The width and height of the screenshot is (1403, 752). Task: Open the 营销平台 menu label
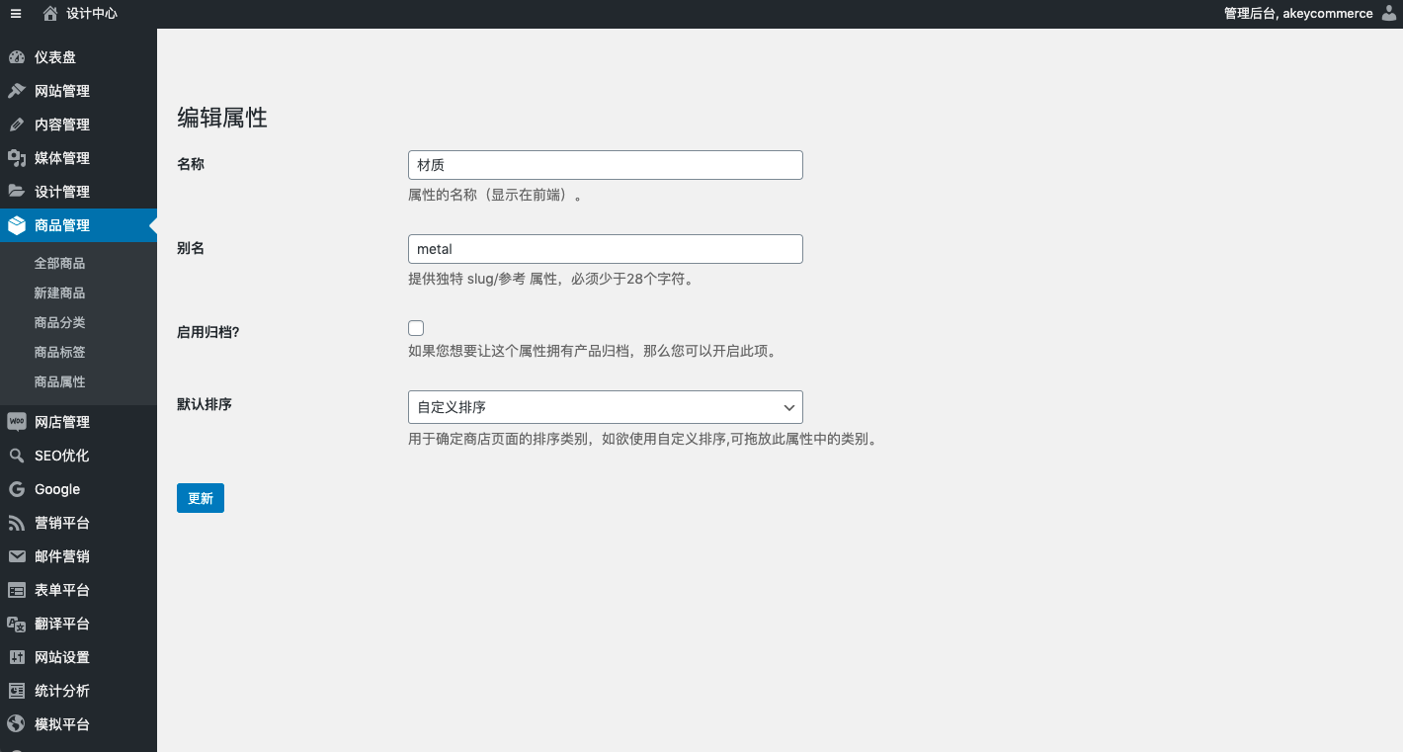coord(62,523)
